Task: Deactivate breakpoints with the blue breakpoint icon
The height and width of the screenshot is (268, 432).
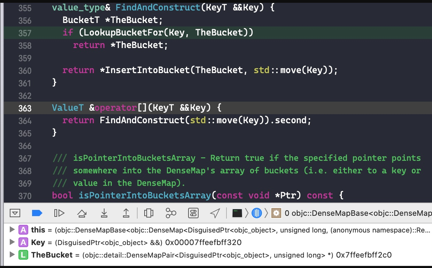Action: point(37,213)
